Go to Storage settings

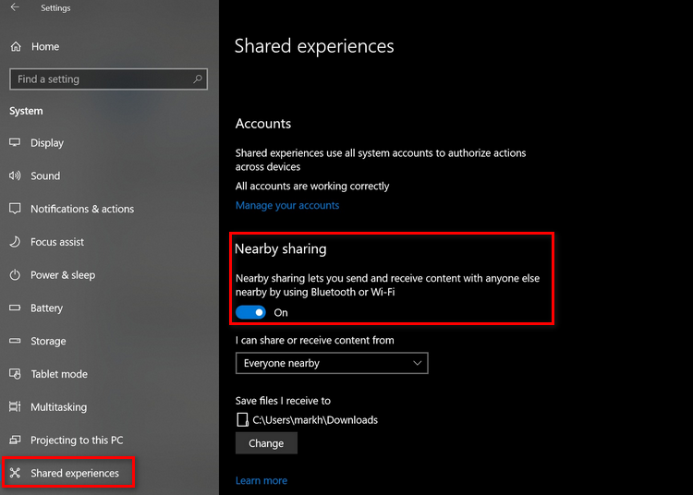(x=48, y=342)
